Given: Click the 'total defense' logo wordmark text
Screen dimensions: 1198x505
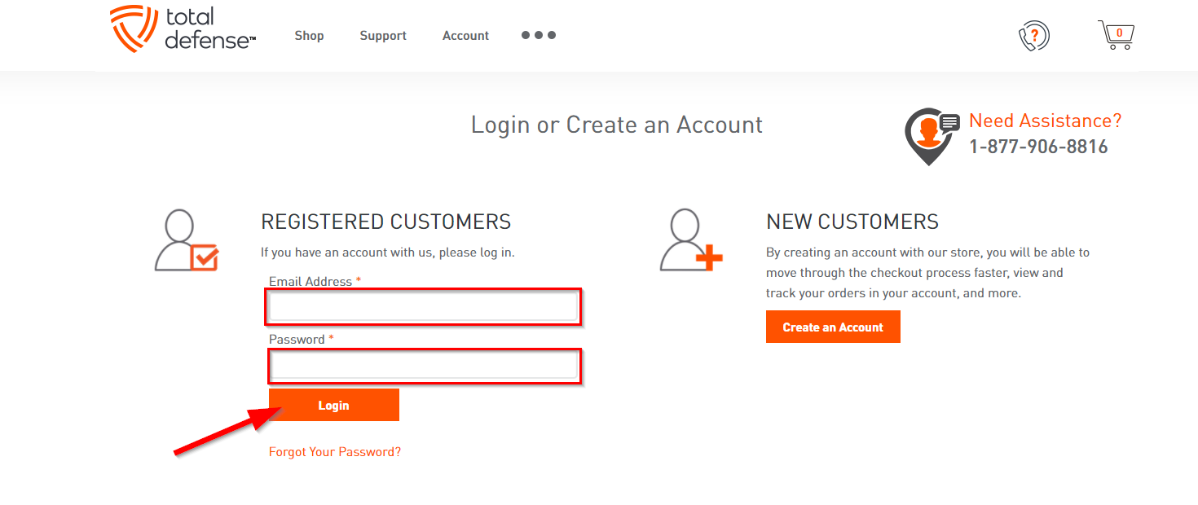Looking at the screenshot, I should (x=209, y=29).
